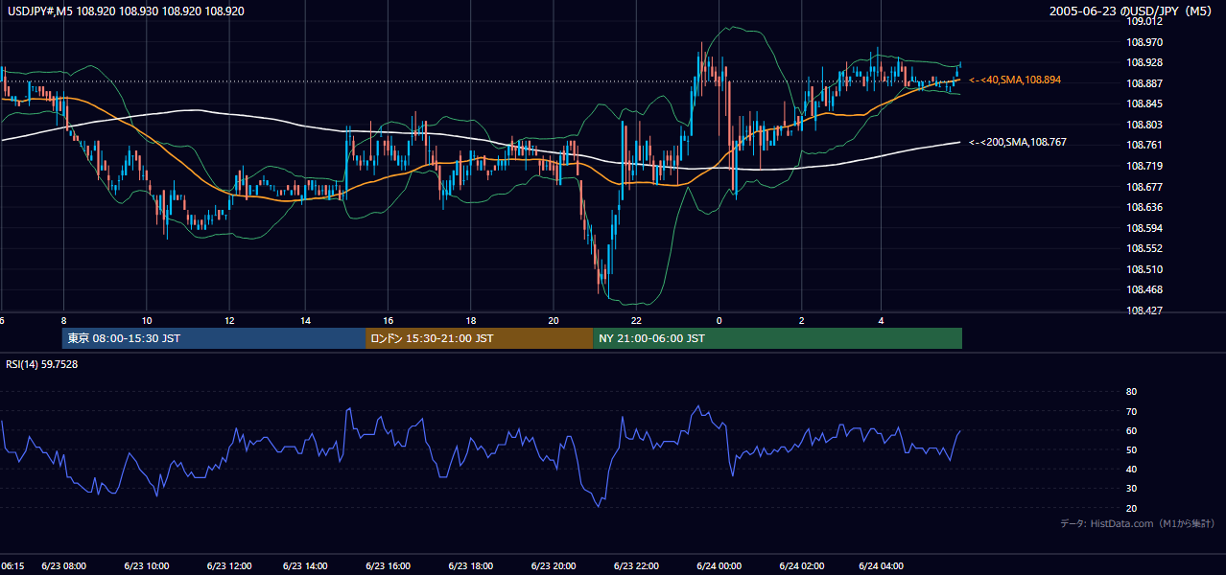Click the 6/23 20:00 date label
The width and height of the screenshot is (1226, 575).
click(554, 565)
